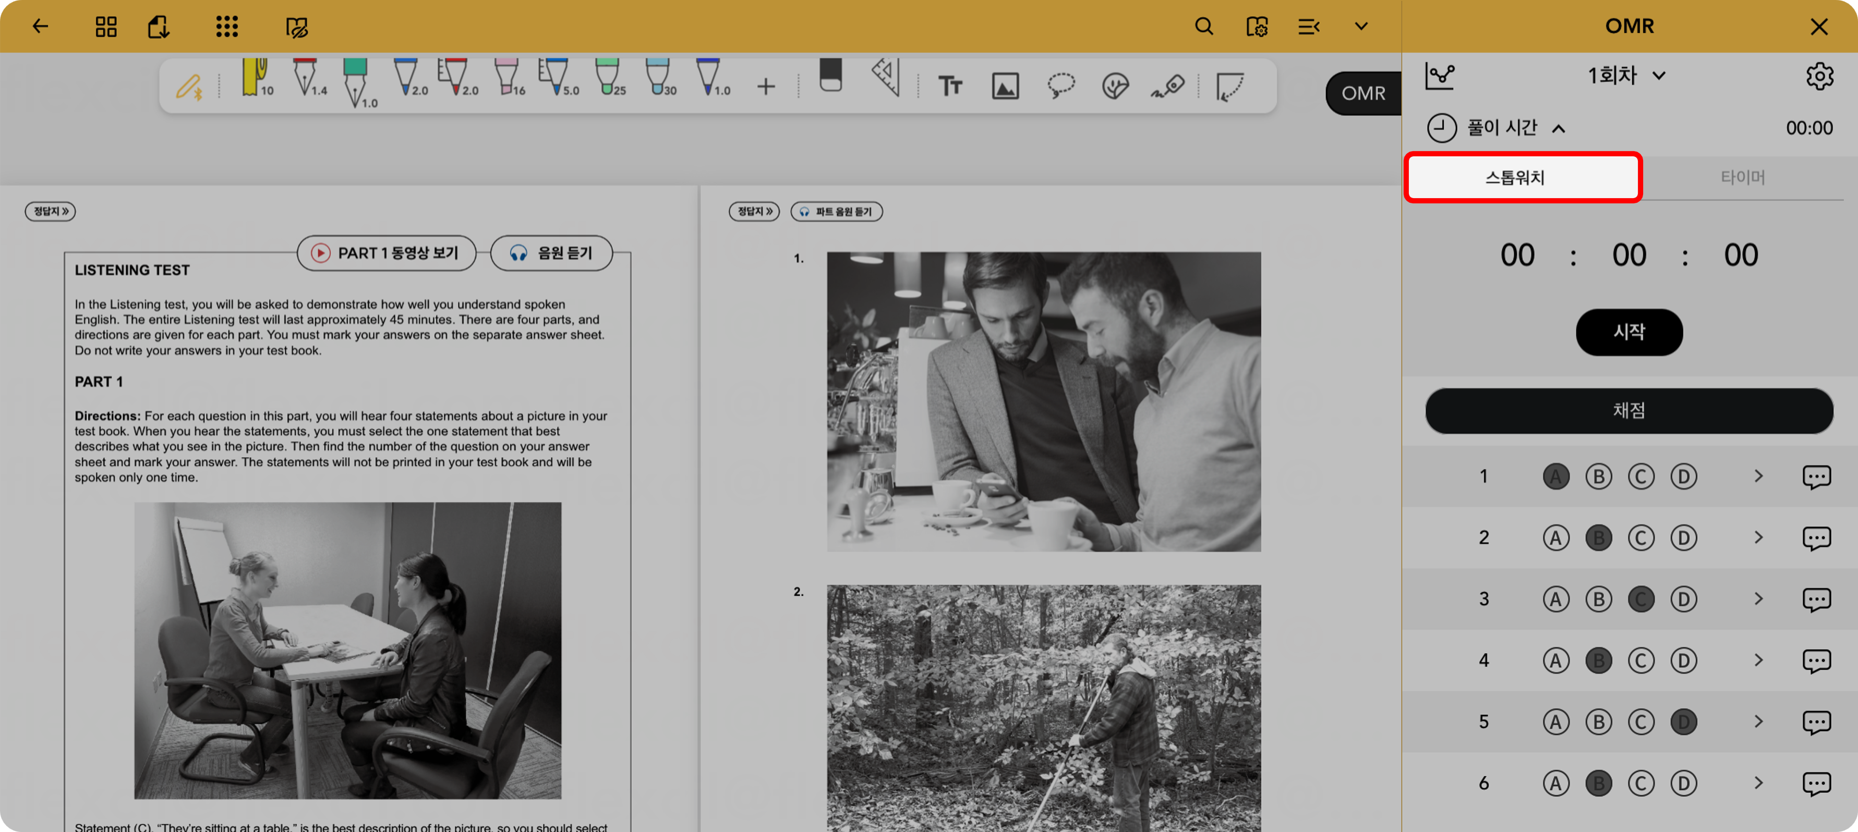Close the OMR side panel

[1819, 27]
